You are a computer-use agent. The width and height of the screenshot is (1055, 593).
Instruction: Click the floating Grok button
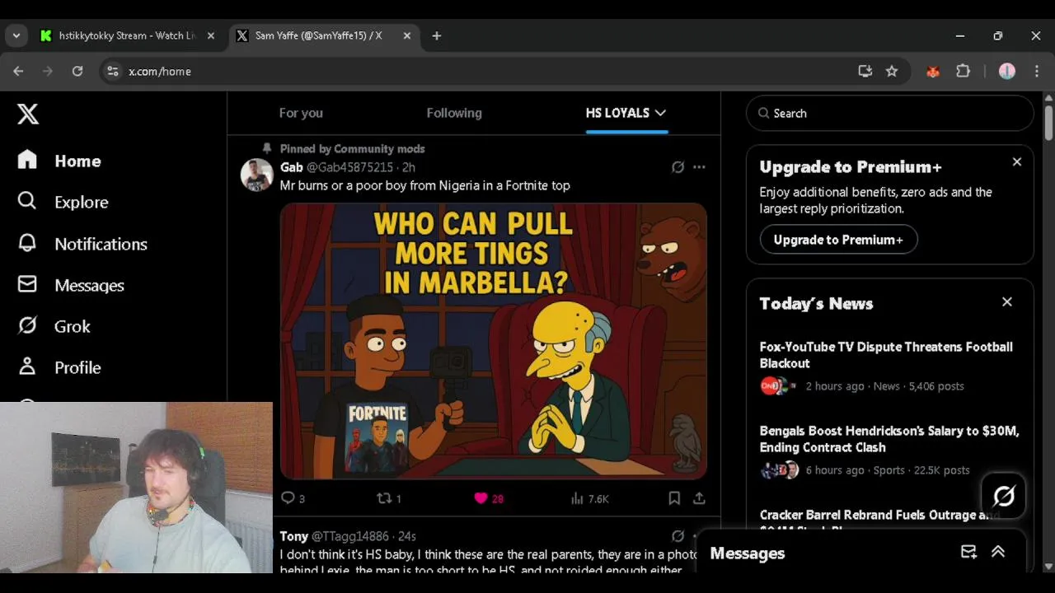tap(1003, 496)
